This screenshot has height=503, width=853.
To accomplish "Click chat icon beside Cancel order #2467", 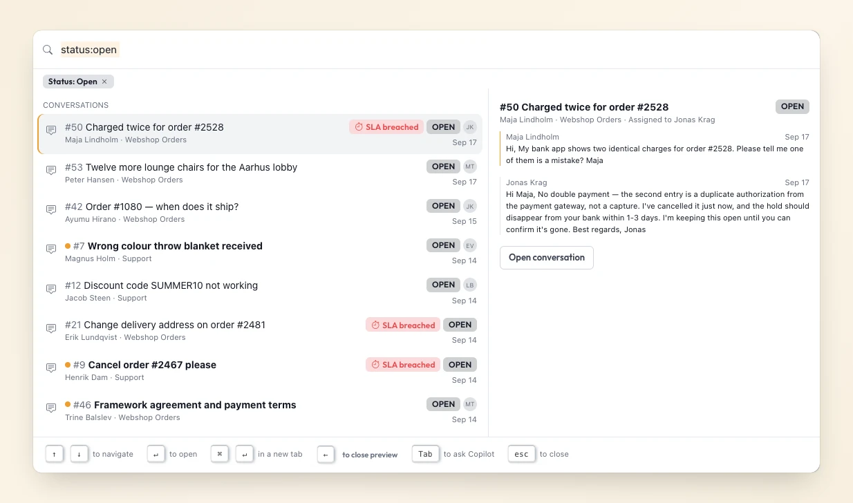I will click(51, 368).
